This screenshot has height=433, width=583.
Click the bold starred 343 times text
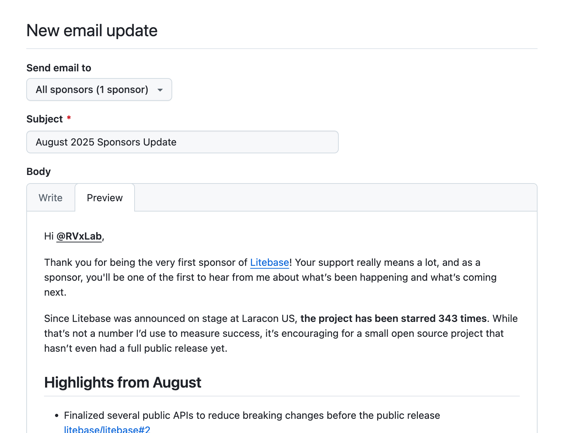[393, 319]
